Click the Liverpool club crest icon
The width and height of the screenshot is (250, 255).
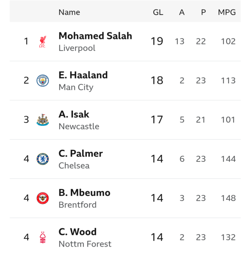click(x=42, y=41)
